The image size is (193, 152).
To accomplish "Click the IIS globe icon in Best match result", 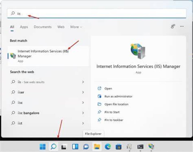I will coord(13,56).
